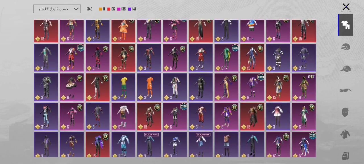Pick the teal shirt with black vest outfit
The width and height of the screenshot is (364, 164).
click(252, 145)
